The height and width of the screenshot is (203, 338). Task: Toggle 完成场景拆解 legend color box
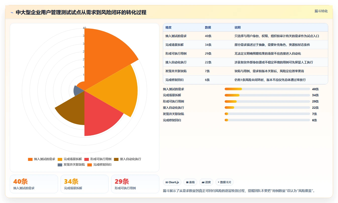pos(60,159)
